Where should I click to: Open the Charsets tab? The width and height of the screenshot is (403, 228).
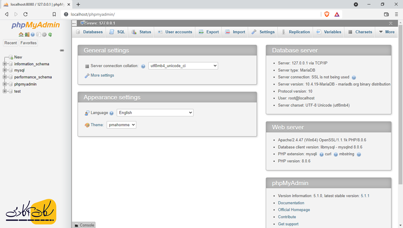click(360, 32)
